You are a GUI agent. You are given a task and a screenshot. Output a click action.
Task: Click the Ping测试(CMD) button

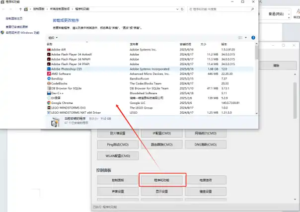[x=118, y=144]
